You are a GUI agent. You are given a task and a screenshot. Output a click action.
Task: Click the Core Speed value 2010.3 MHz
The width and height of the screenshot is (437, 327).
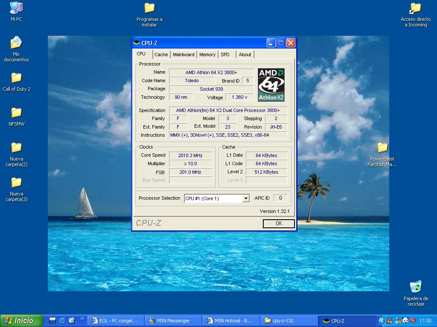tap(190, 155)
